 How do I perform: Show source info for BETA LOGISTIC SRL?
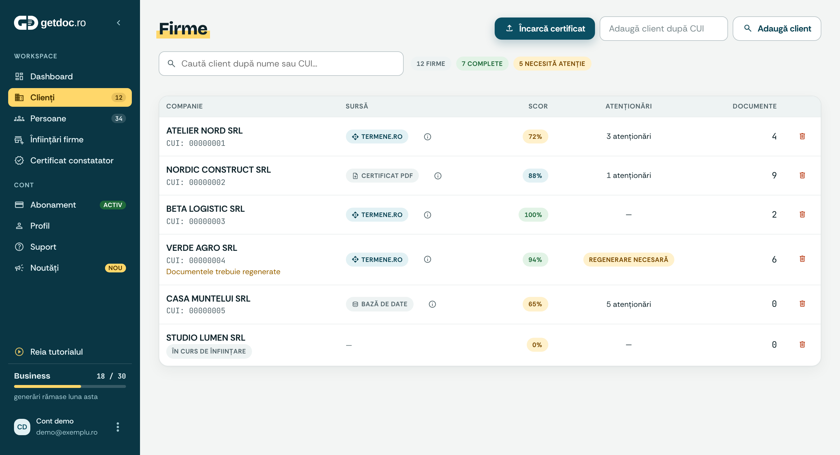(428, 215)
